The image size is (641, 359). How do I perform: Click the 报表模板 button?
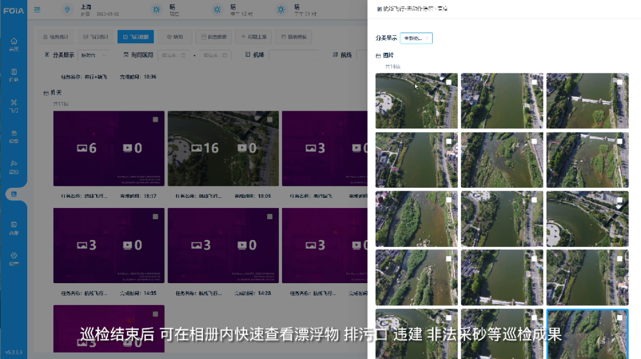(294, 37)
